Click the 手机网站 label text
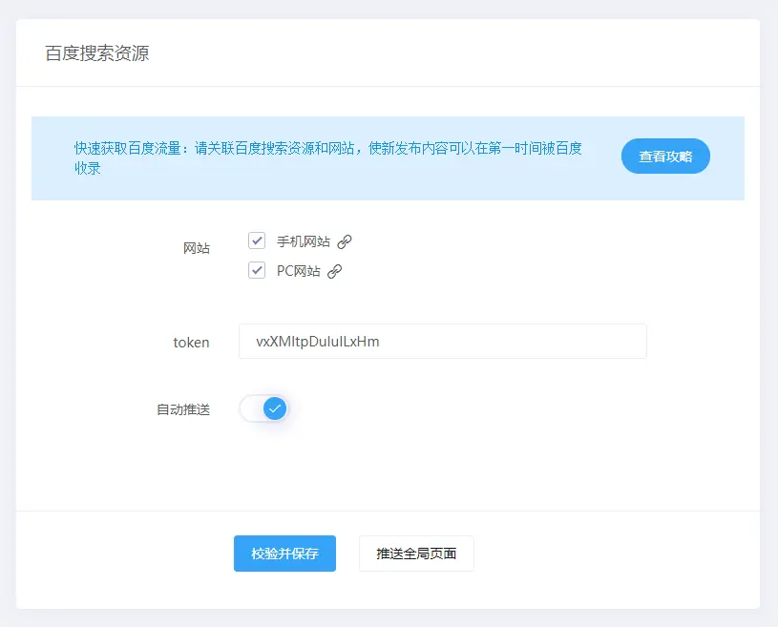This screenshot has width=778, height=627. (x=303, y=241)
